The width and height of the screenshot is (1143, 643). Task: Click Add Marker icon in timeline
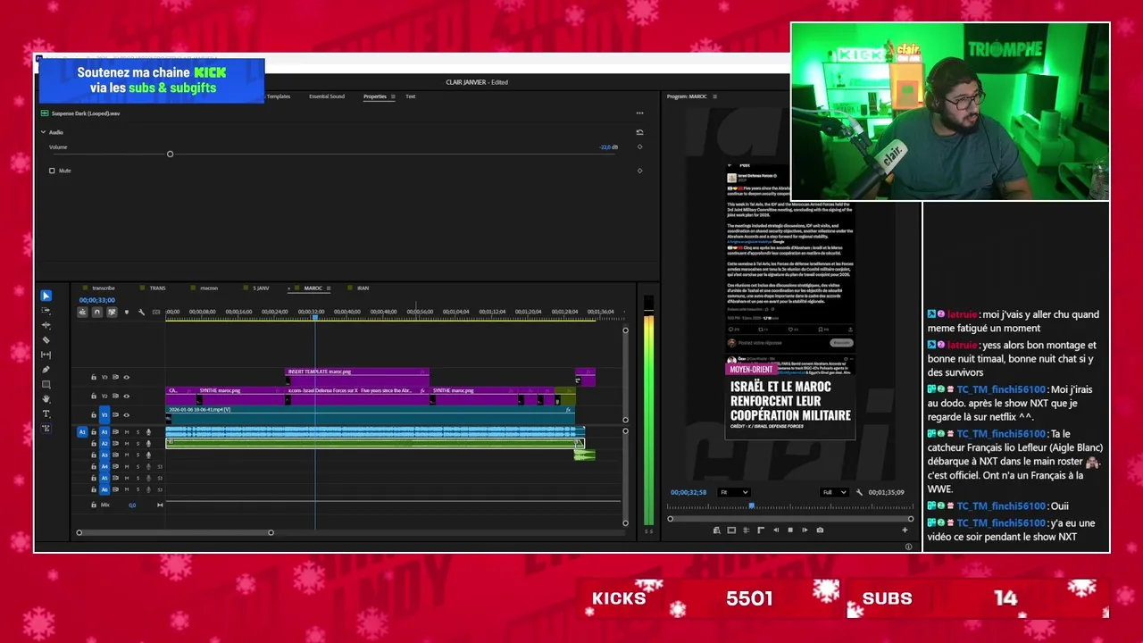pos(127,312)
